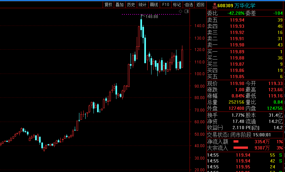285x172 pixels.
Task: Click the 148.88 high price label on chart
Action: pyautogui.click(x=152, y=17)
